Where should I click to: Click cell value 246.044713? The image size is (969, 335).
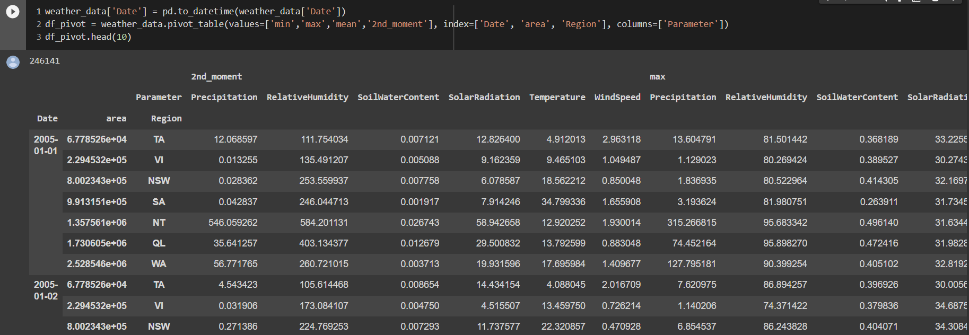click(324, 201)
